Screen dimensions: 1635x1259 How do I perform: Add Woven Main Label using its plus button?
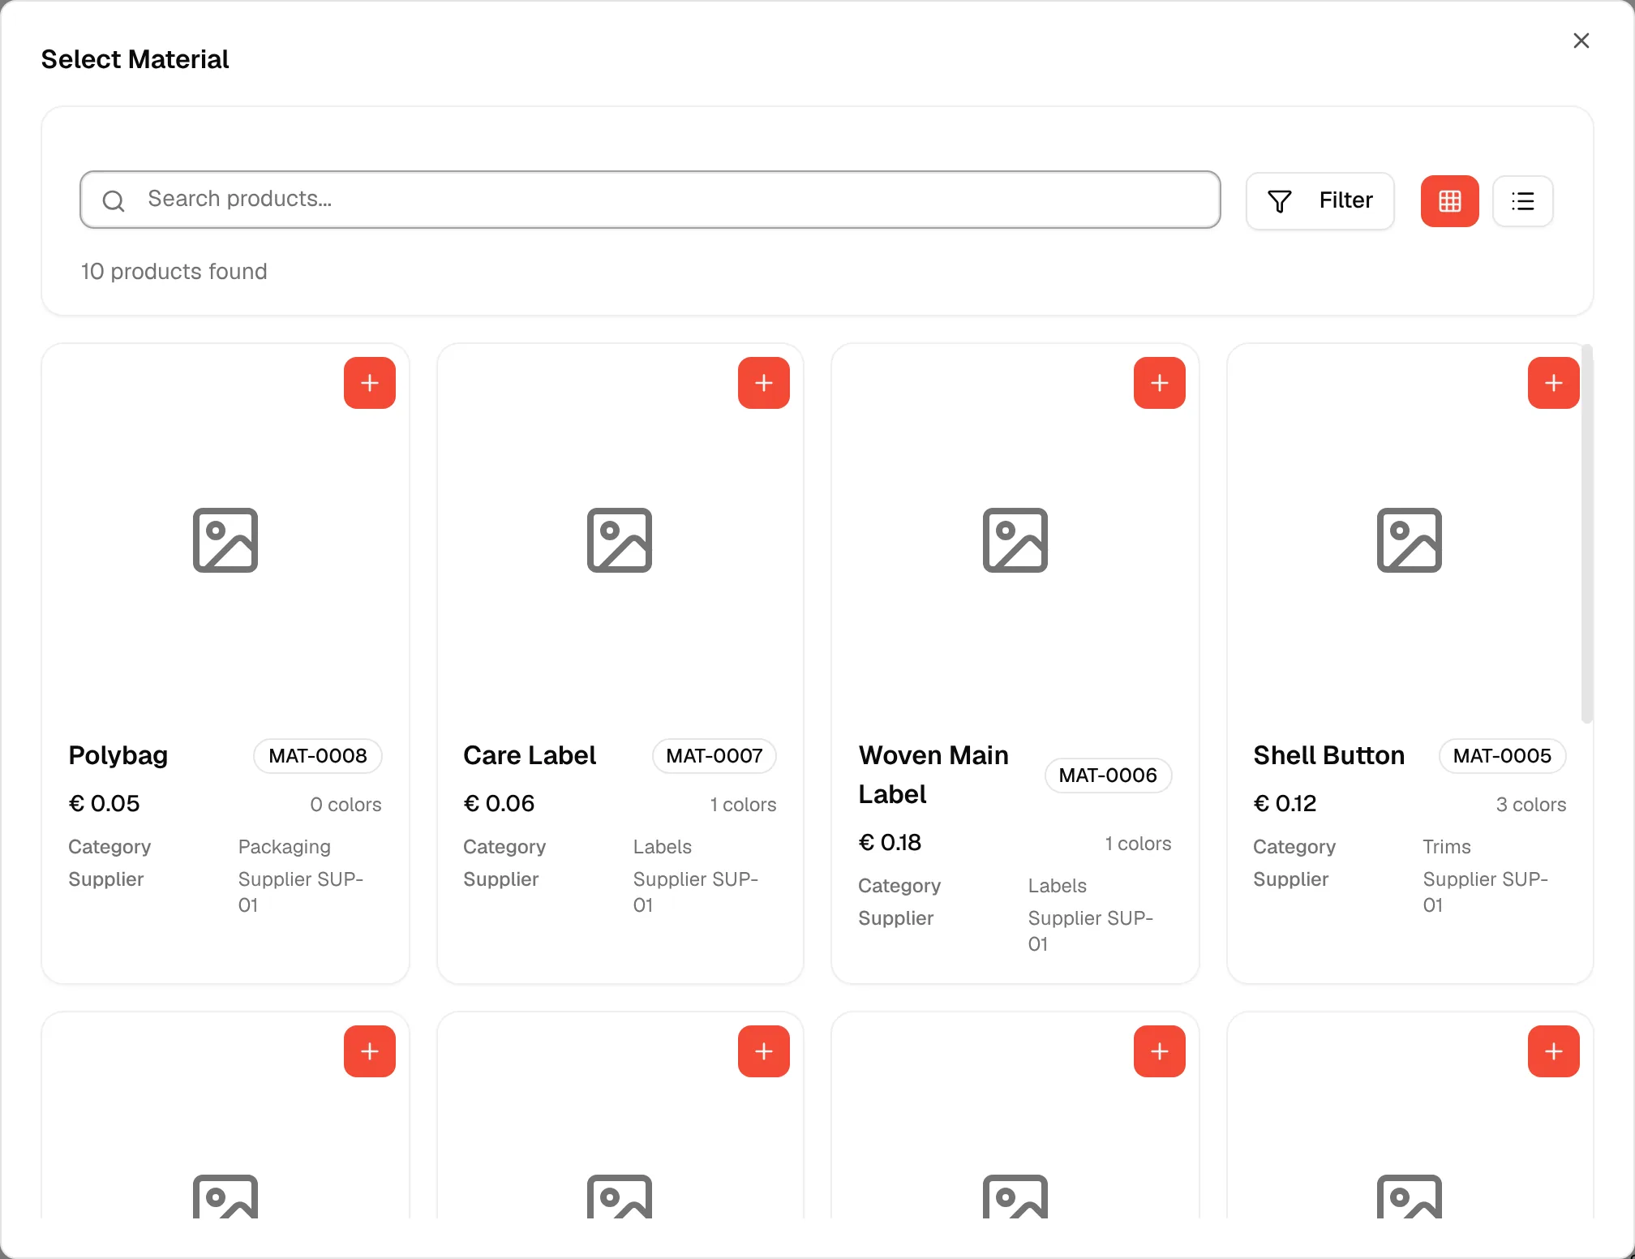tap(1160, 383)
